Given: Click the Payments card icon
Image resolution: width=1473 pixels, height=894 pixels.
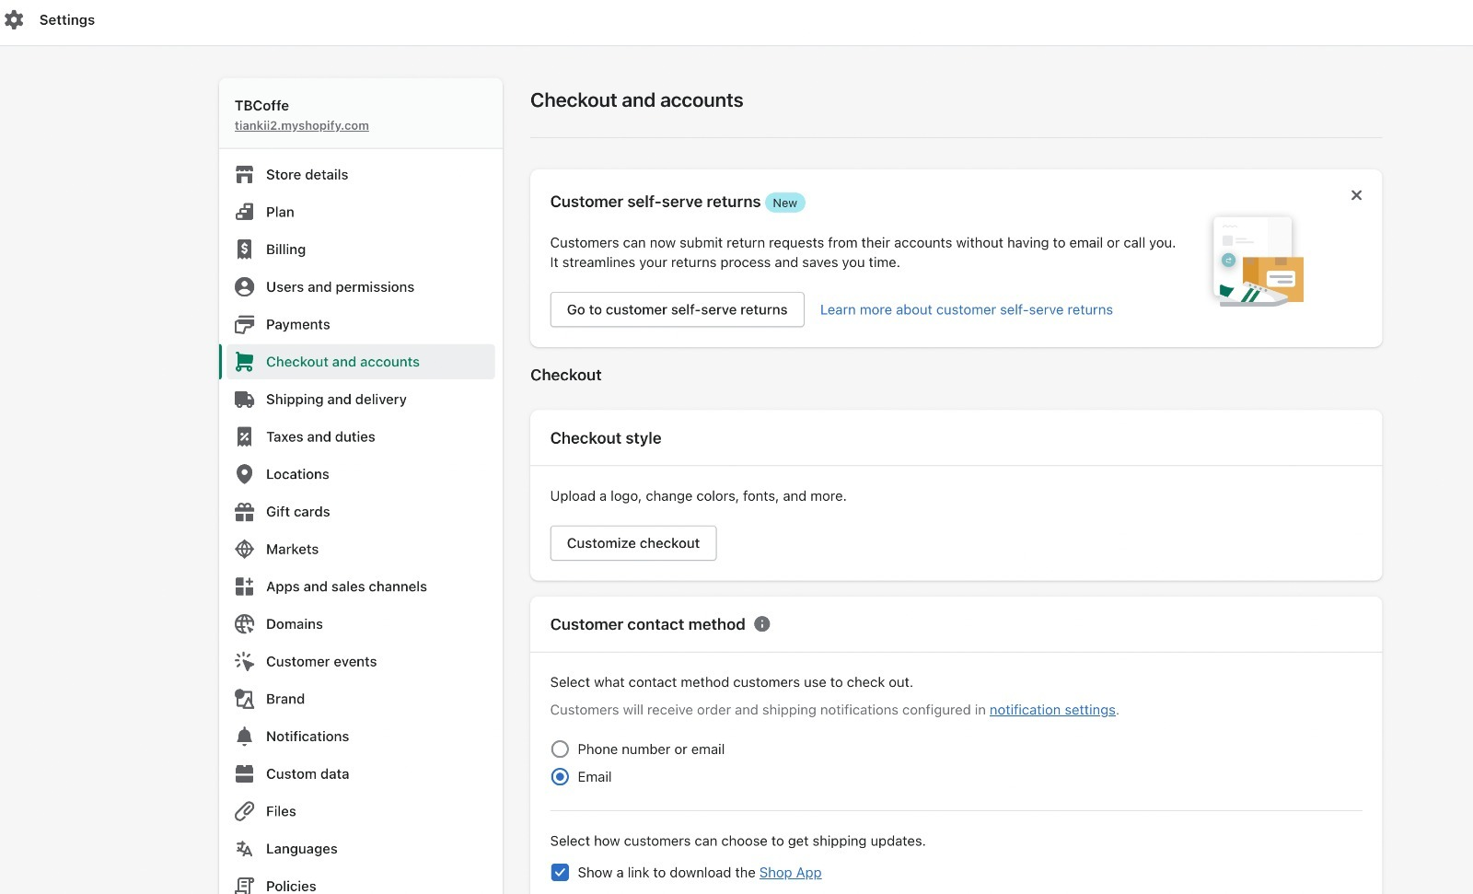Looking at the screenshot, I should tap(244, 324).
